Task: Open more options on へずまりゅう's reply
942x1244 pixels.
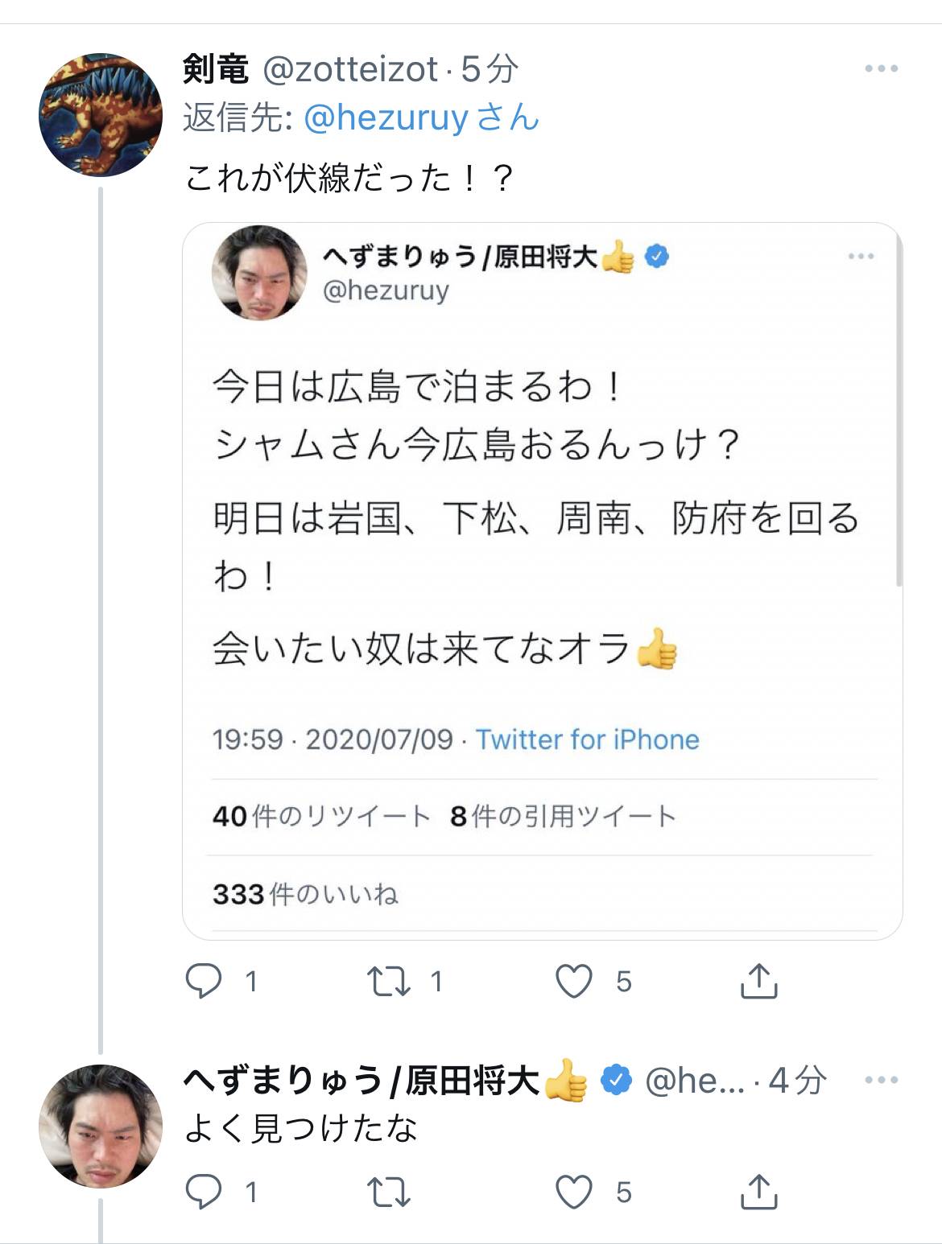Action: coord(881,1080)
